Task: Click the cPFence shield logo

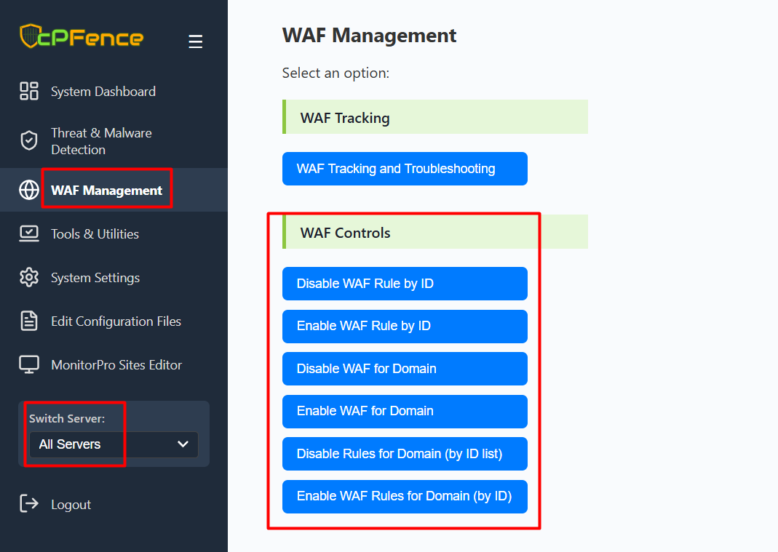Action: point(30,36)
